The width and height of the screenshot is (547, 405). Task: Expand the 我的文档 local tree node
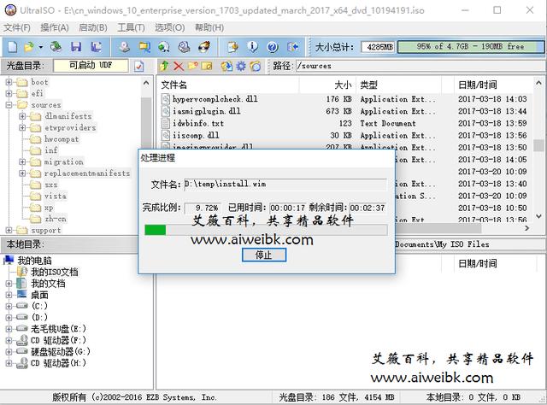(x=9, y=284)
